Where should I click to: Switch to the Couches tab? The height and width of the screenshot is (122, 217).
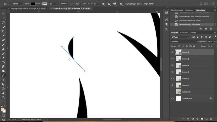click(184, 33)
